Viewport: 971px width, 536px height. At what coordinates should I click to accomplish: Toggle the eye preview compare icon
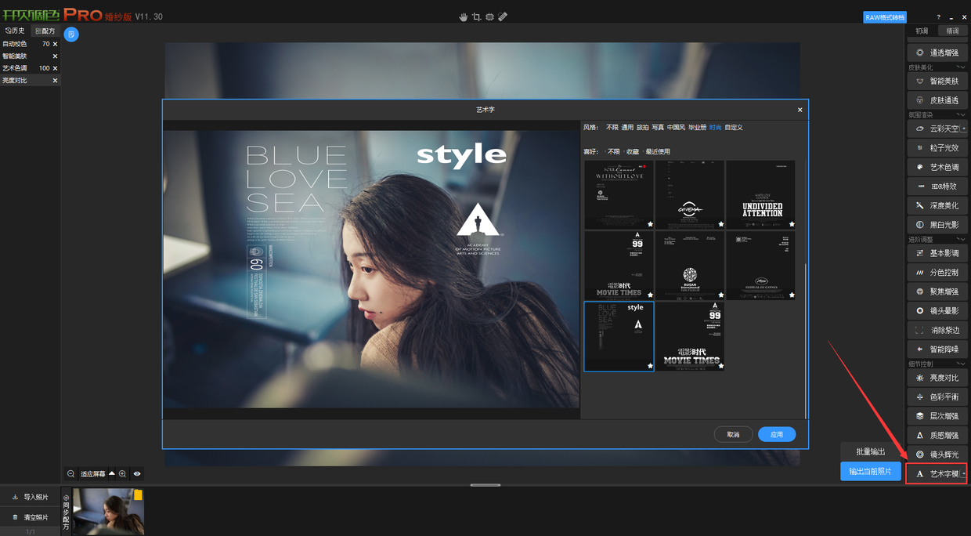pos(137,474)
